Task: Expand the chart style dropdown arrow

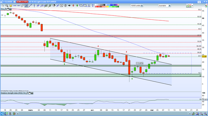Action: pyautogui.click(x=192, y=6)
